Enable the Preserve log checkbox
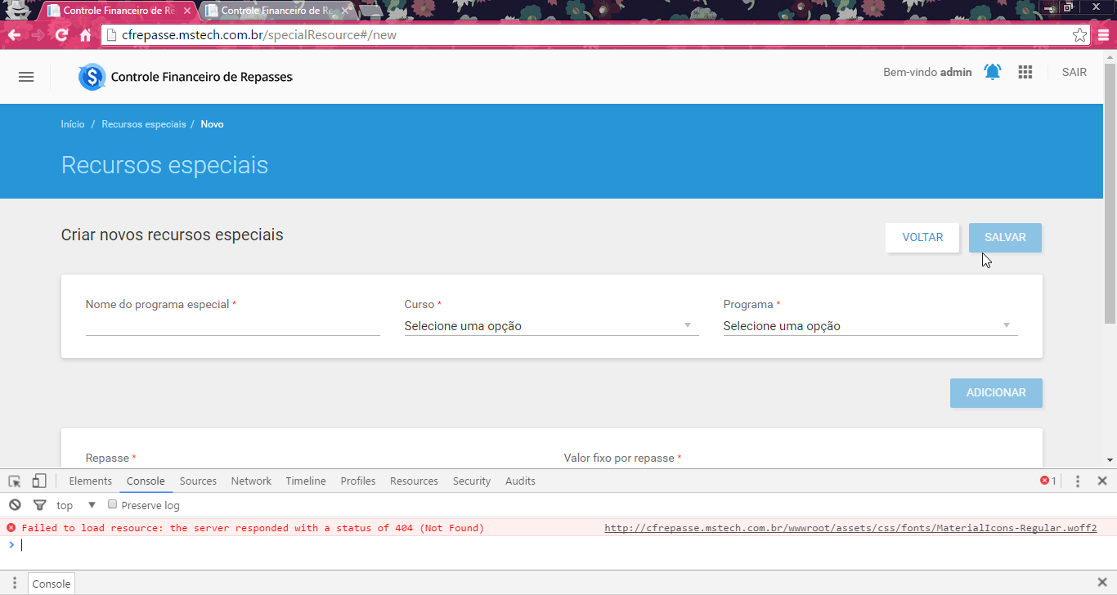Viewport: 1117px width, 595px height. click(x=113, y=504)
